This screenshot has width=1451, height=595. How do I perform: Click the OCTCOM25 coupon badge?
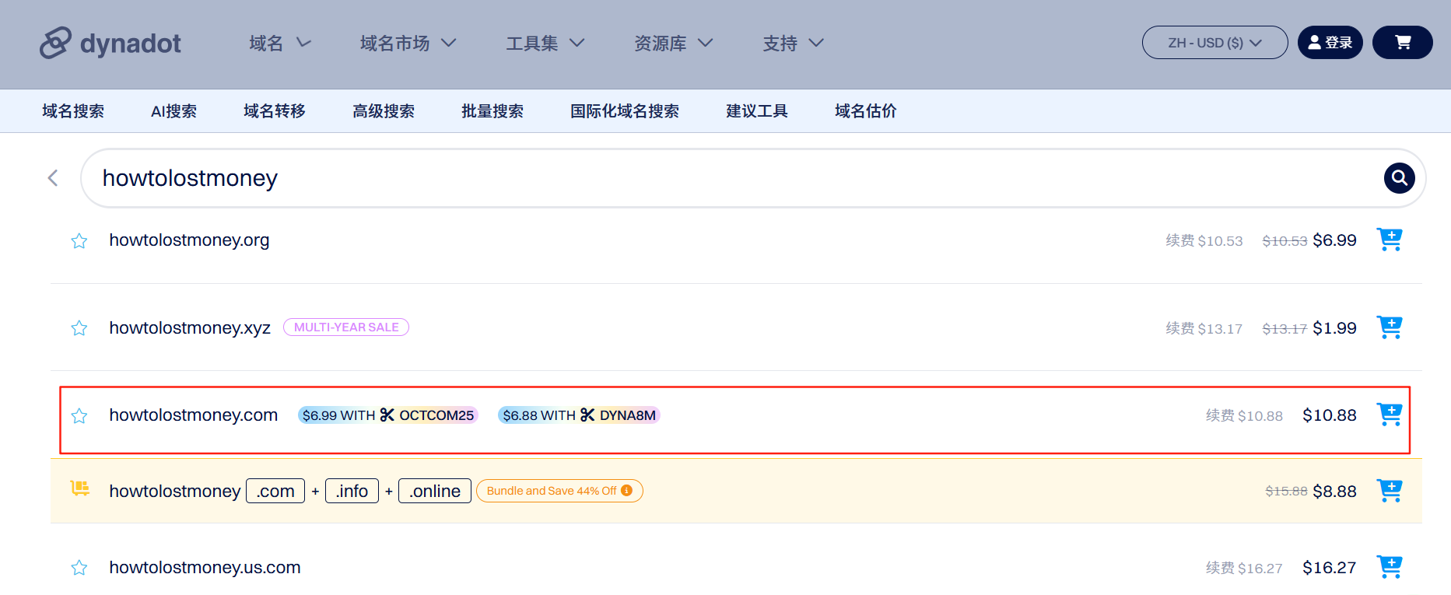387,415
